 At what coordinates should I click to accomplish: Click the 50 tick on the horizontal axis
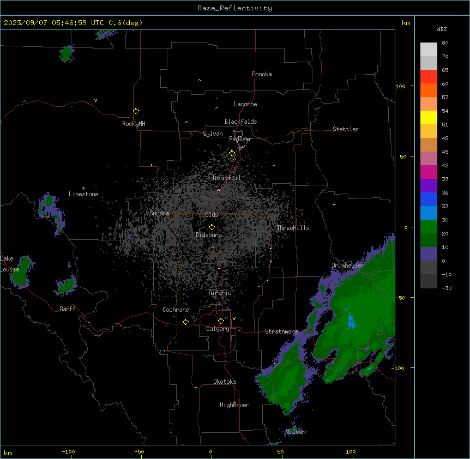(x=280, y=451)
